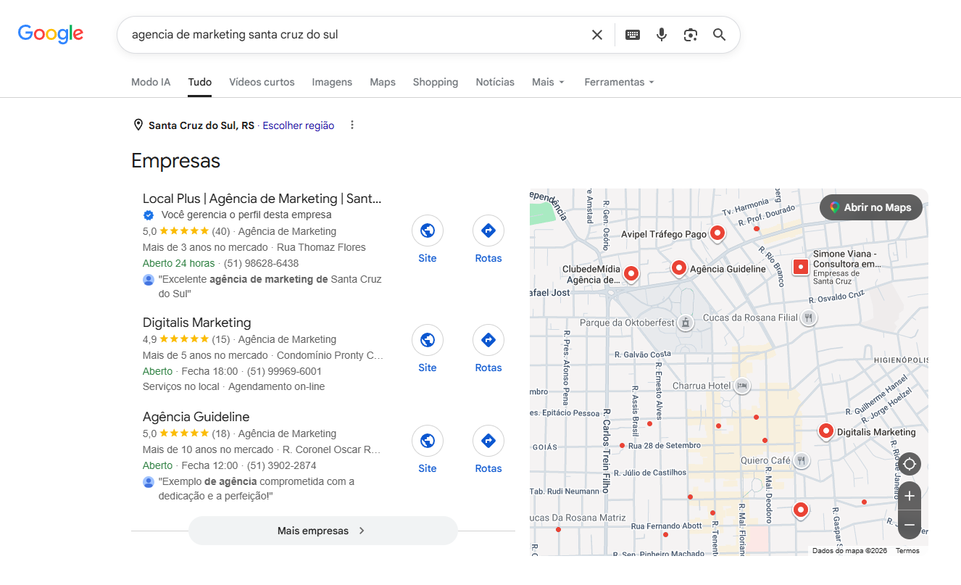Click review quote "Excelente agência de marketing"

tap(270, 286)
